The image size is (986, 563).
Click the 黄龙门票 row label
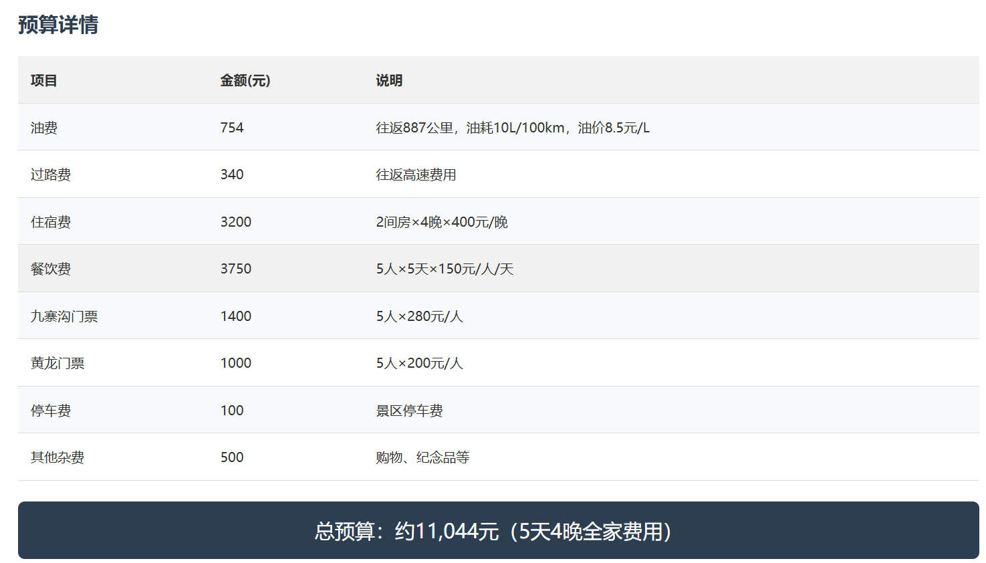(57, 363)
